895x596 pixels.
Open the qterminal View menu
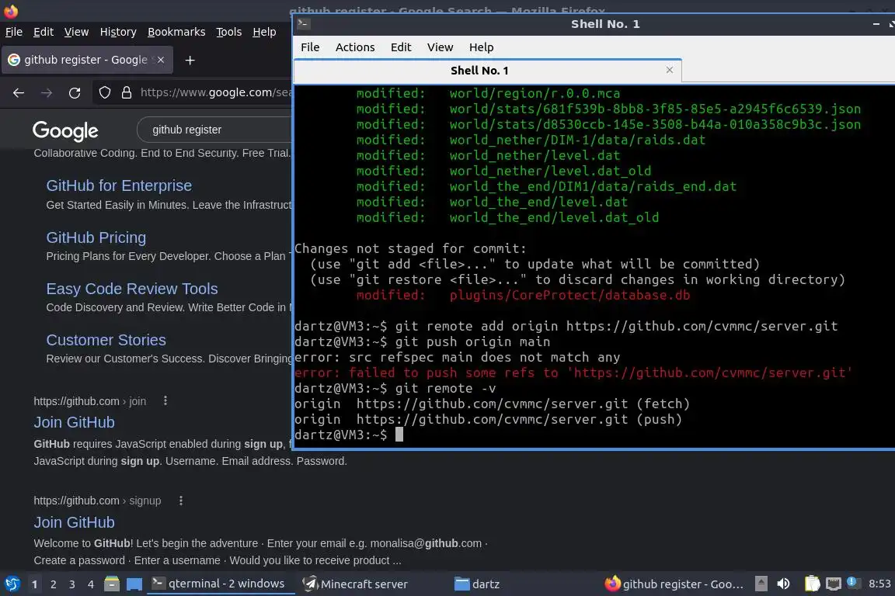tap(440, 47)
